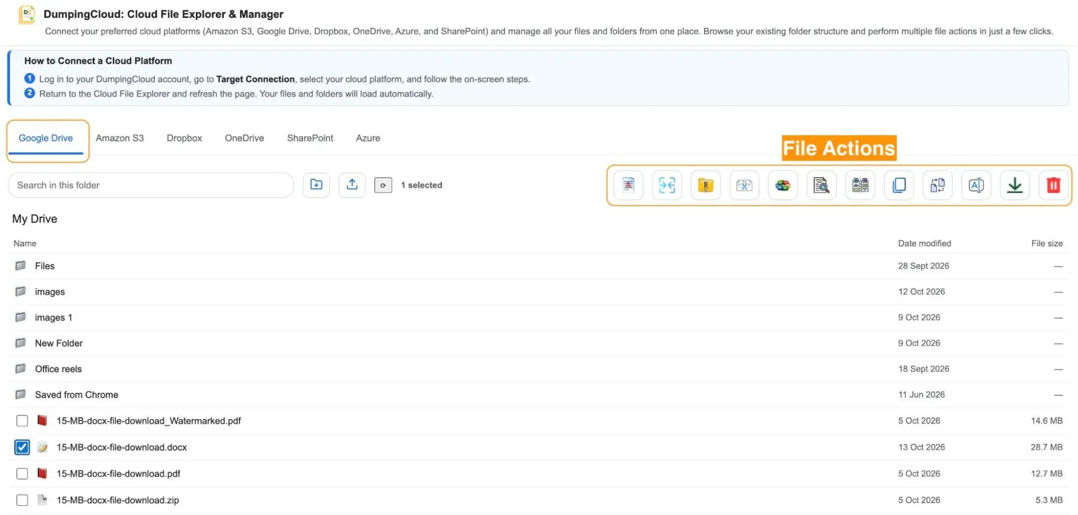Viewport: 1078px width, 515px height.
Task: Click the Name column header
Action: [x=25, y=243]
